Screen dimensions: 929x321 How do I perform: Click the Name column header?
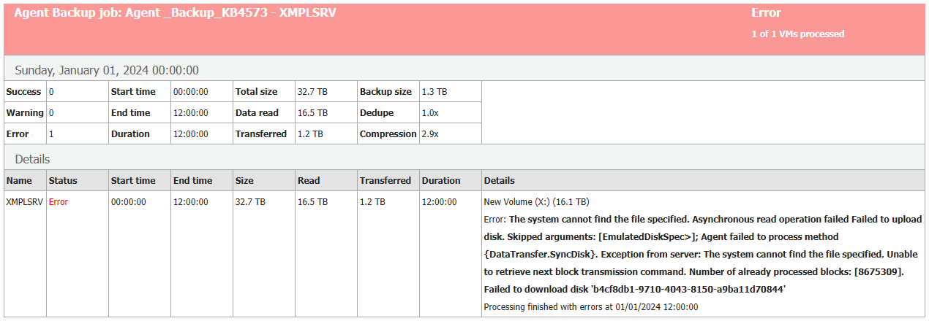(x=19, y=180)
